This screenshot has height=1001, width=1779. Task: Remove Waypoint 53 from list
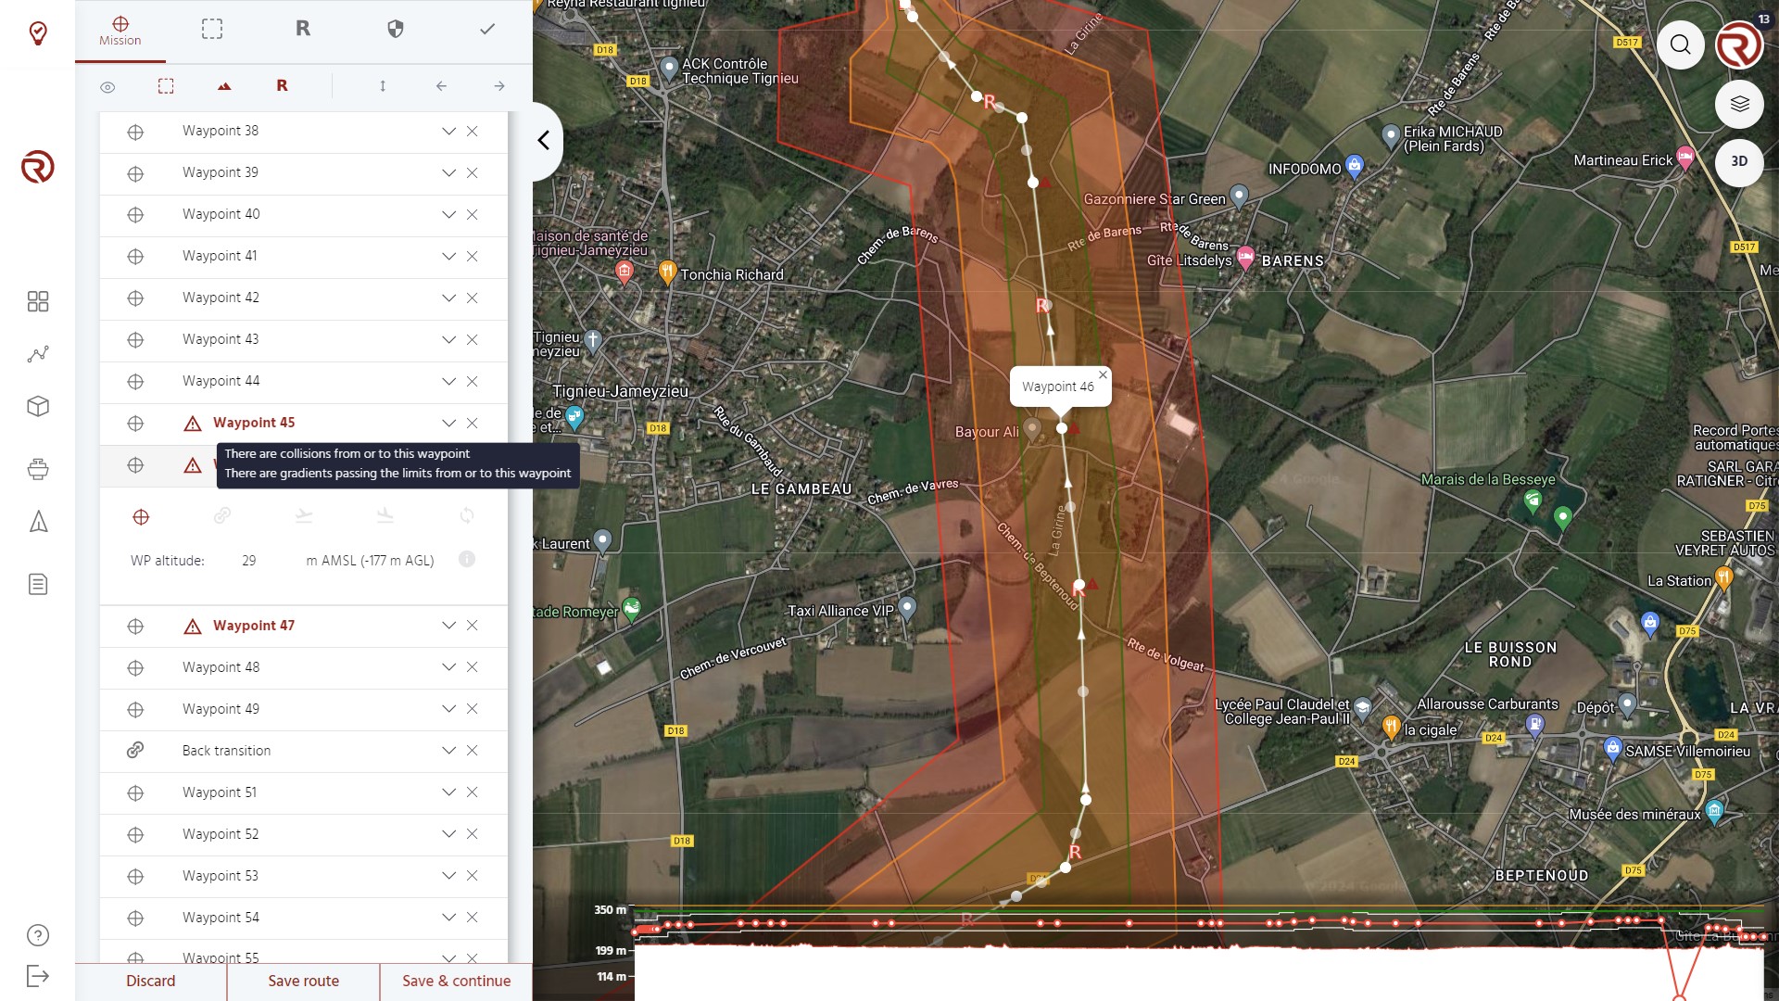tap(473, 876)
